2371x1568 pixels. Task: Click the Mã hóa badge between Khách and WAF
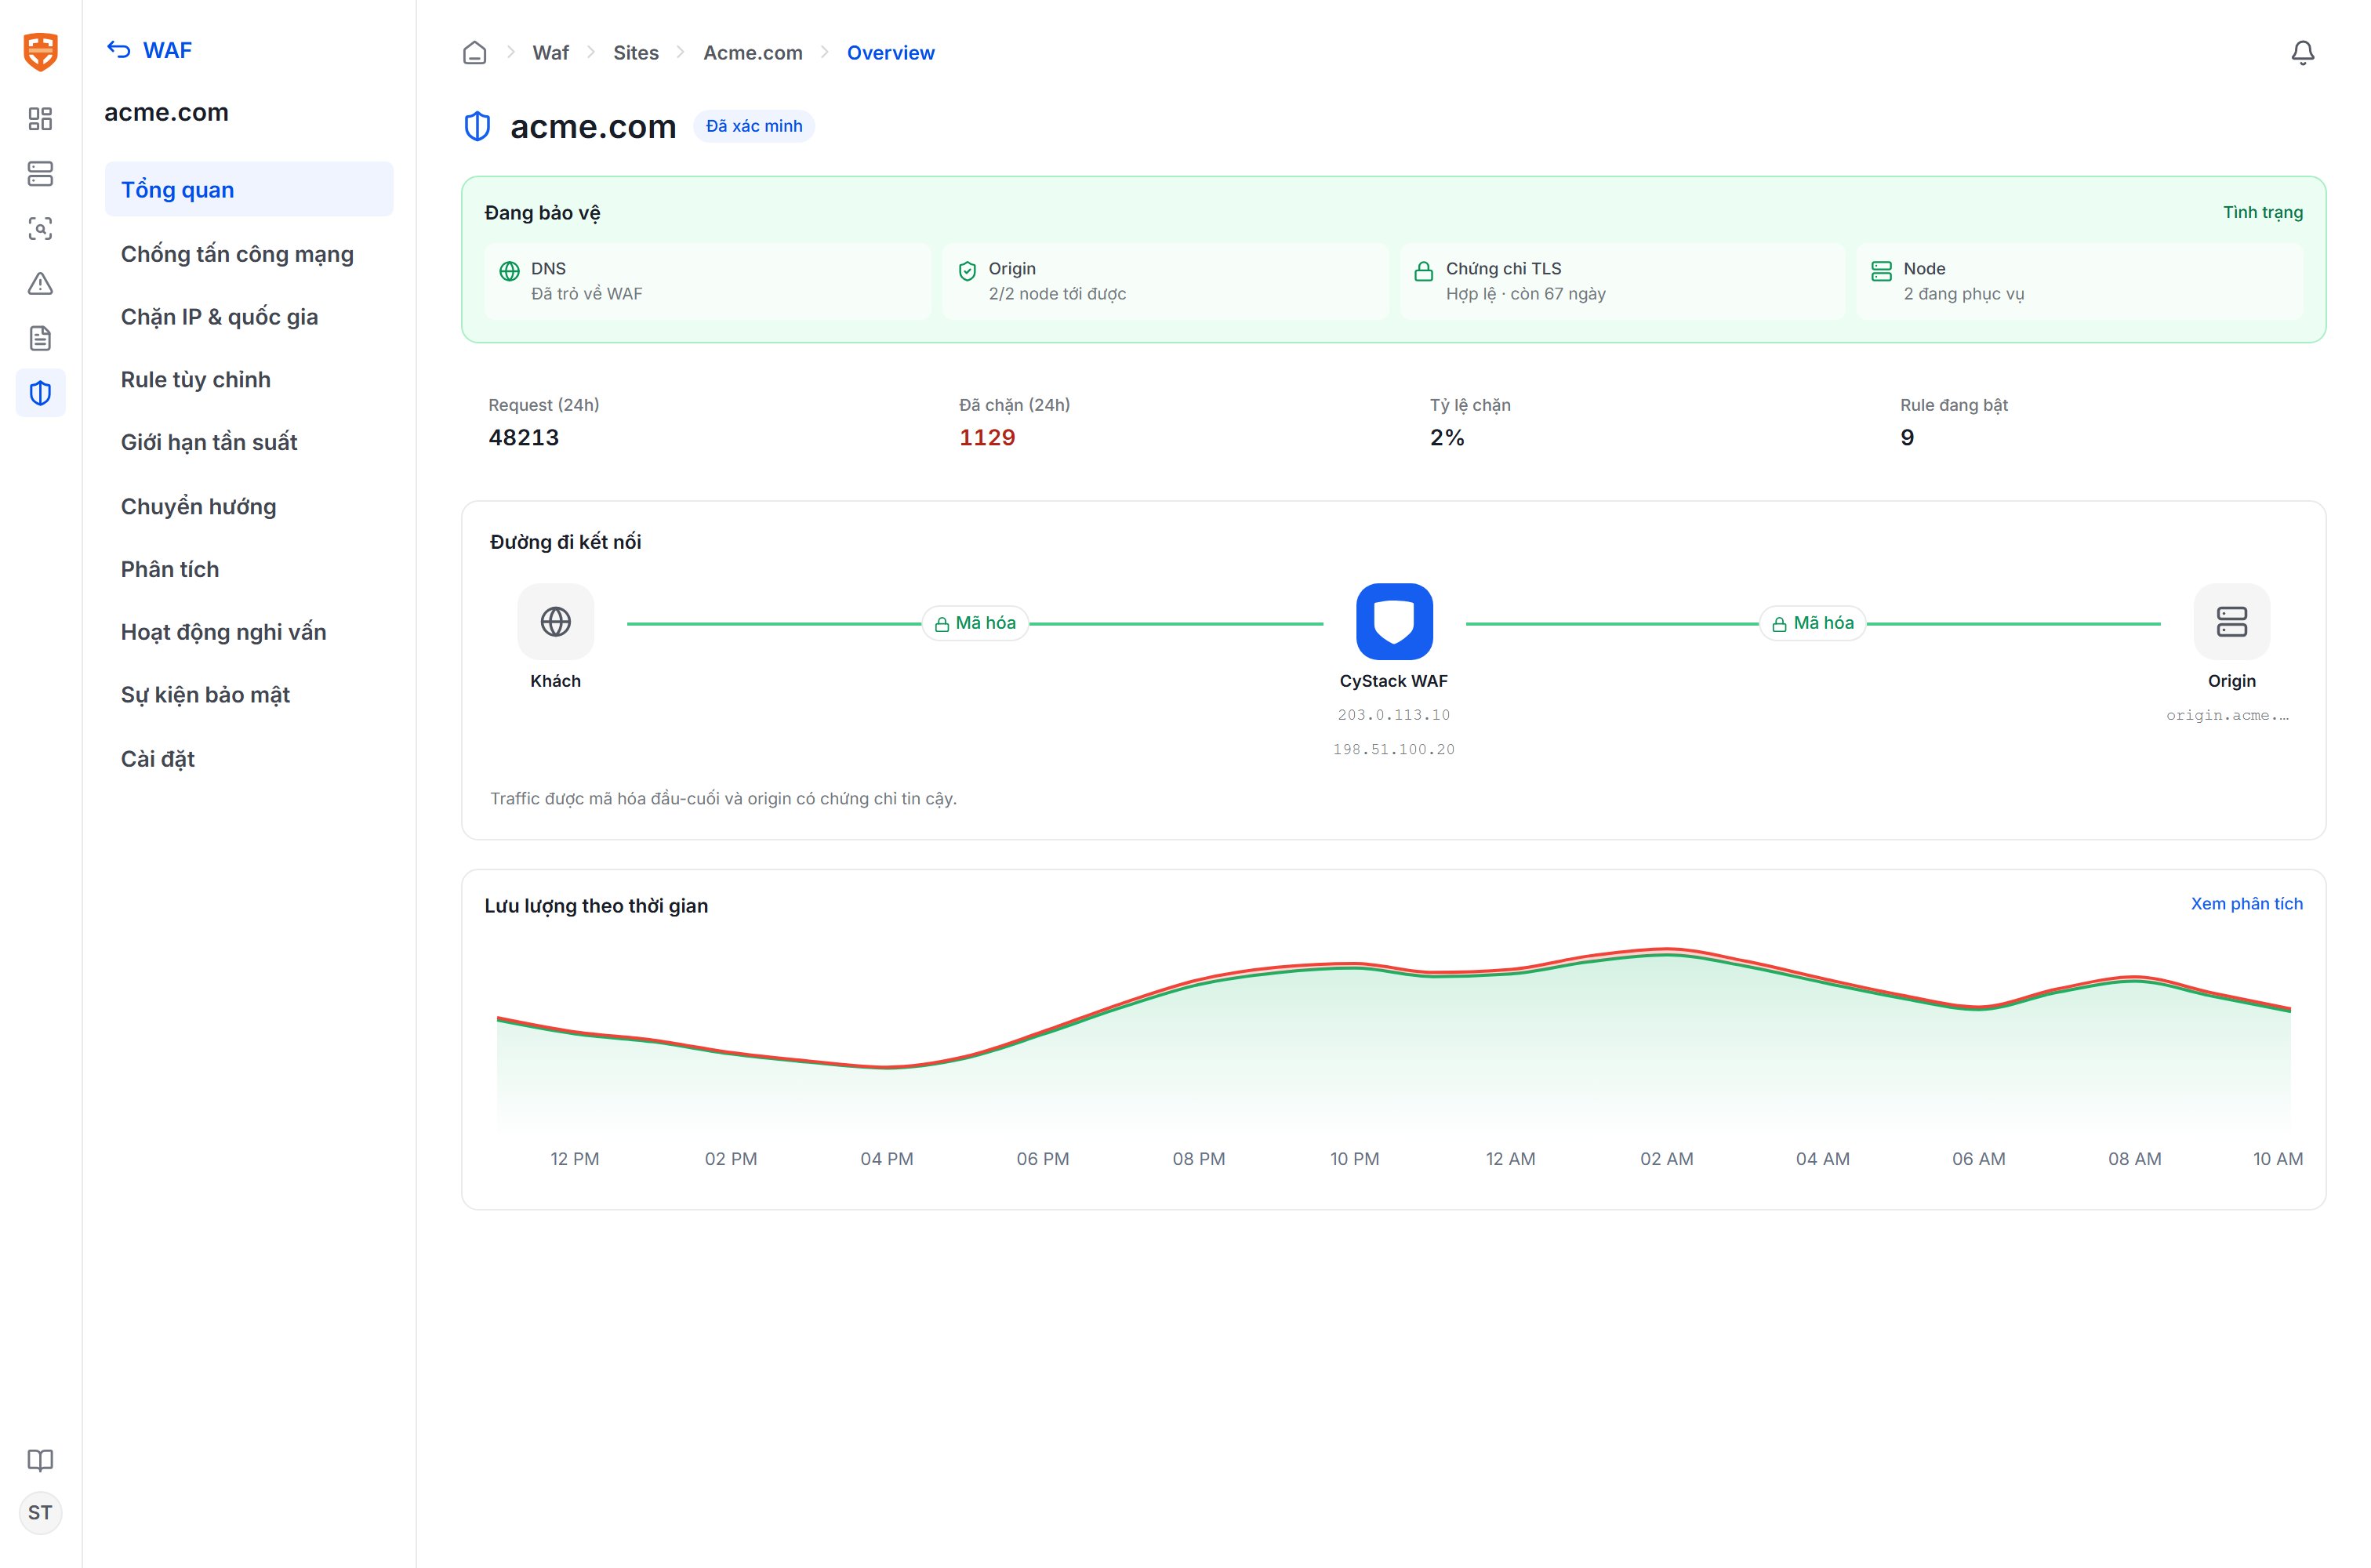pyautogui.click(x=975, y=623)
